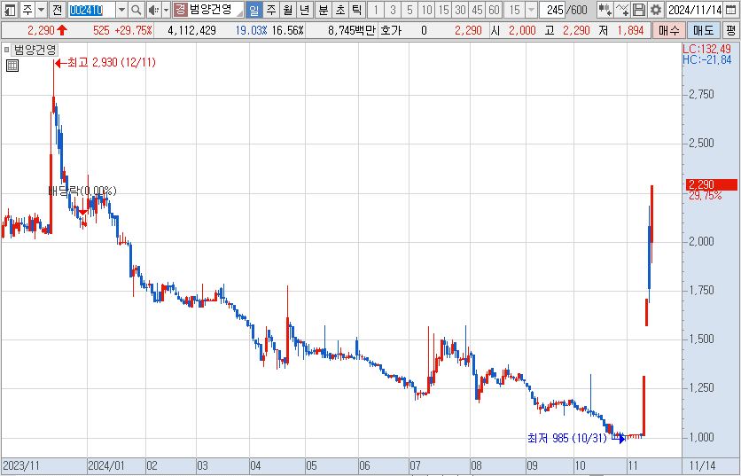Click the 전 button
The width and height of the screenshot is (741, 476).
[58, 10]
